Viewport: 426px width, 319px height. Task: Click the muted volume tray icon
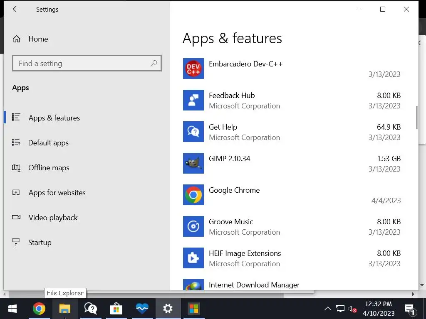click(x=352, y=309)
